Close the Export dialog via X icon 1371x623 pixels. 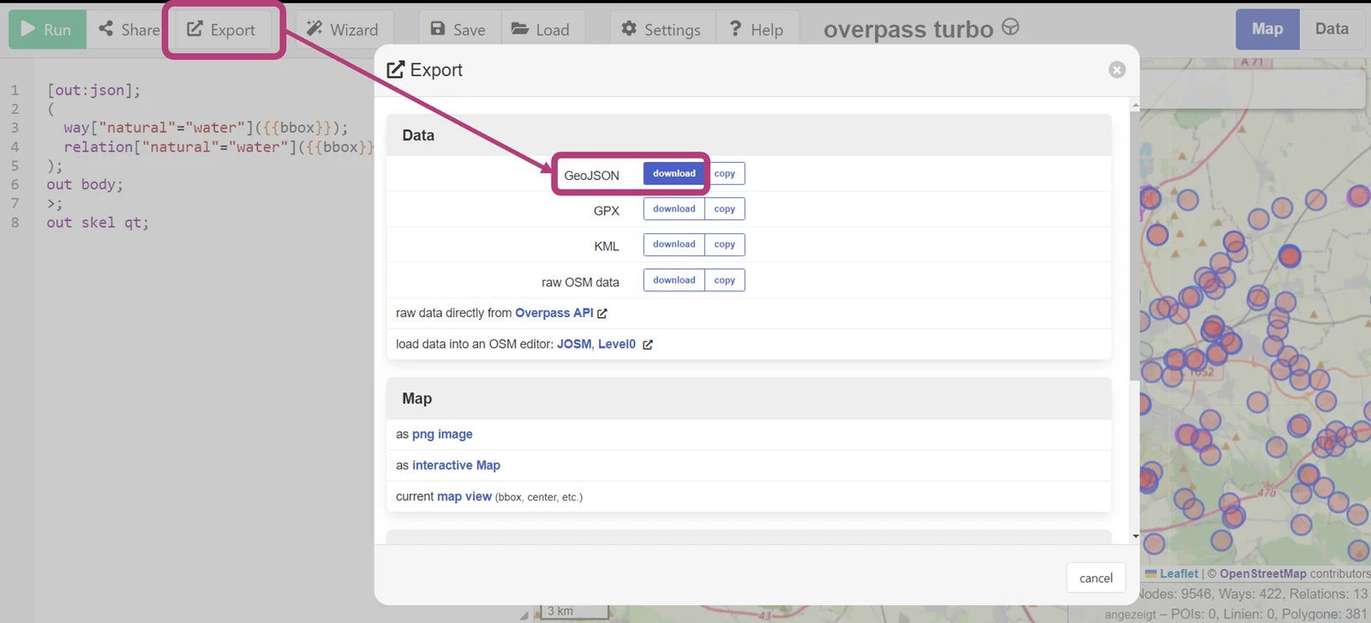click(x=1117, y=69)
